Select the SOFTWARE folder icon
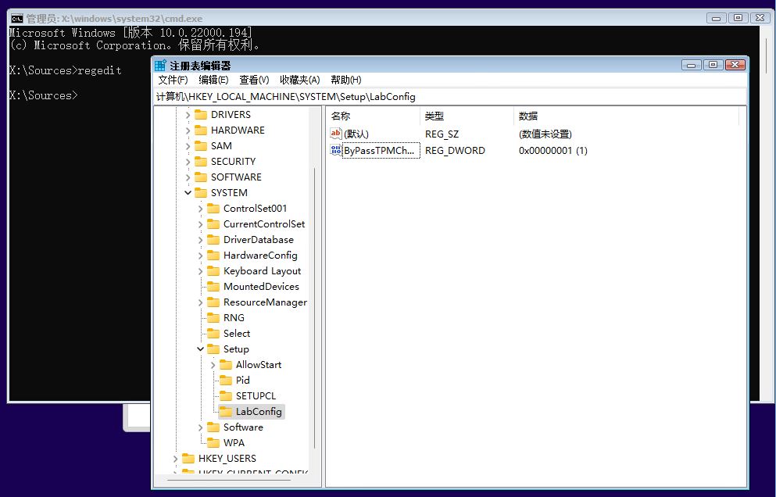The image size is (776, 497). coord(200,177)
